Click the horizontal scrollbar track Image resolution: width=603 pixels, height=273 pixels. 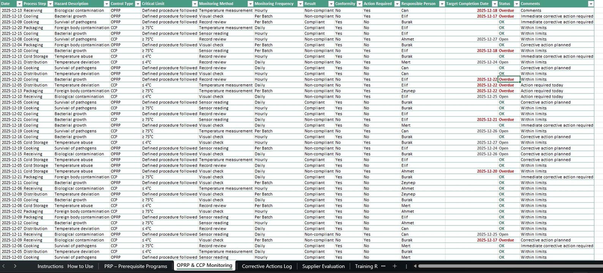[x=510, y=266]
